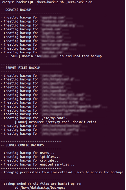The height and width of the screenshot is (190, 126).
Task: Click the dashed separator below DOMAINS BACKUP
Action: [x=31, y=14]
